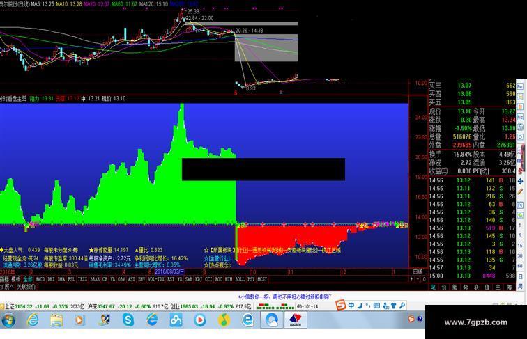The image size is (527, 339).
Task: Open the IME soft keyboard icon
Action: click(376, 306)
